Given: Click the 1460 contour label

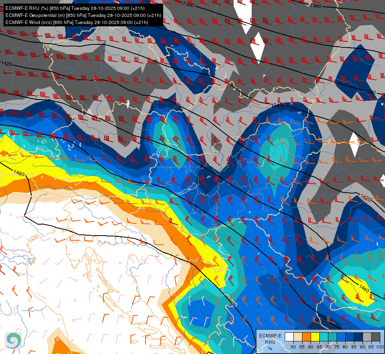Looking at the screenshot, I should pyautogui.click(x=281, y=271).
